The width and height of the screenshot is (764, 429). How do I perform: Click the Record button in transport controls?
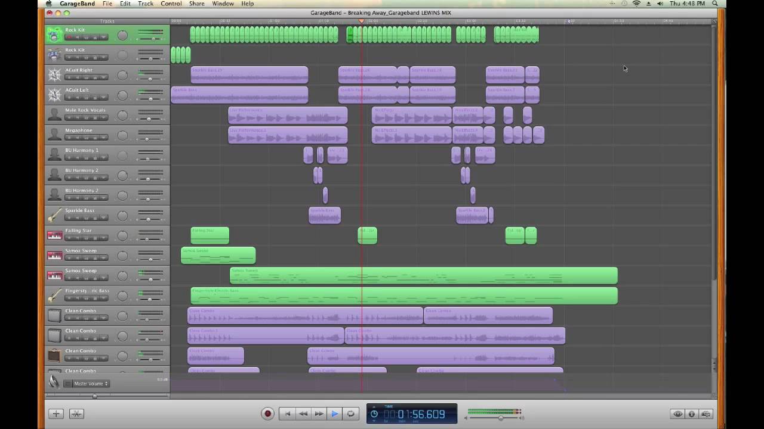click(267, 414)
